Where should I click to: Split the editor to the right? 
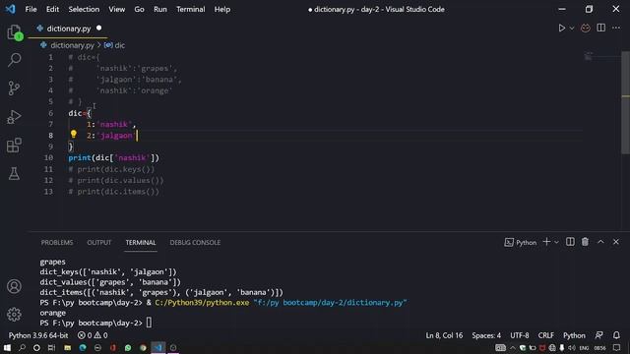(x=601, y=28)
